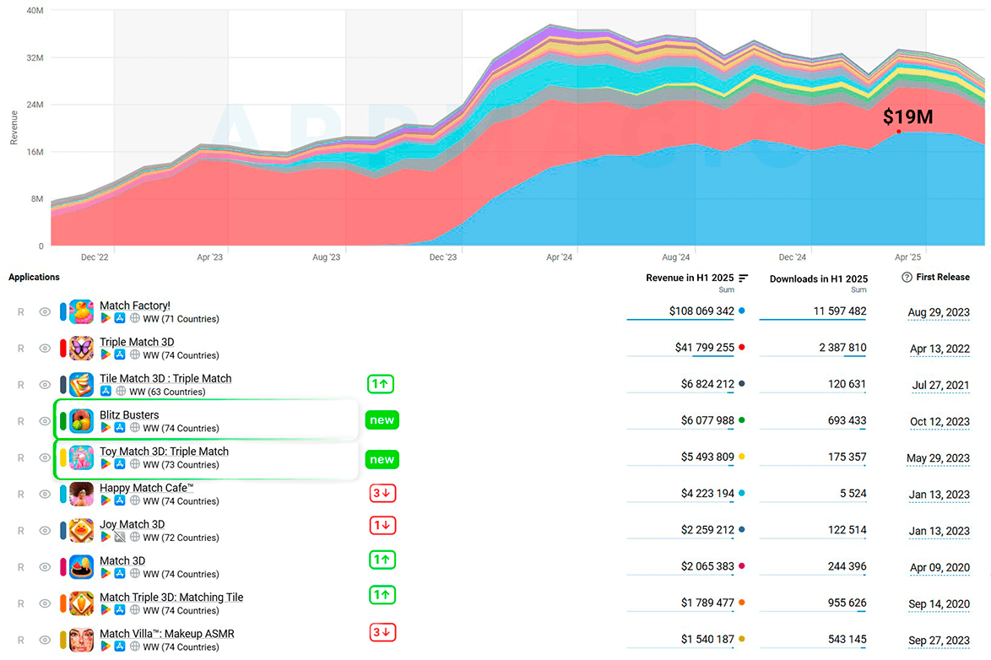This screenshot has height=660, width=991.
Task: Click the red color dot beside $41 799 255
Action: [741, 347]
